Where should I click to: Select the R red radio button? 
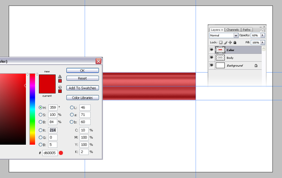pos(40,130)
